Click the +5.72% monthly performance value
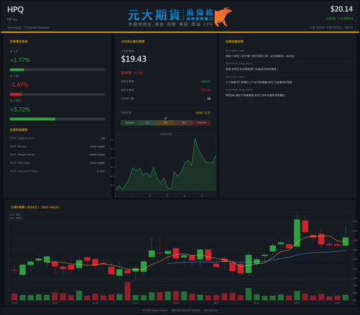This screenshot has width=360, height=315. point(20,109)
